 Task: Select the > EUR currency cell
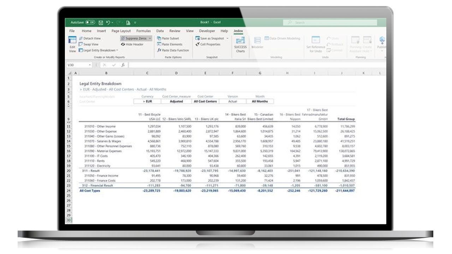click(147, 102)
